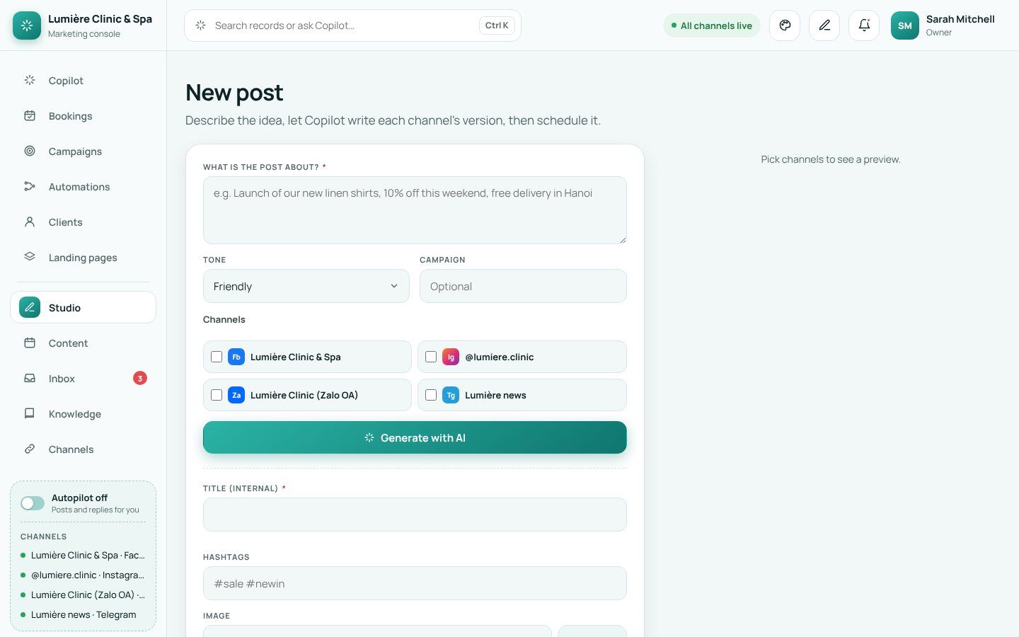Viewport: 1019px width, 637px height.
Task: Turn on the Autopilot switch
Action: pyautogui.click(x=33, y=503)
